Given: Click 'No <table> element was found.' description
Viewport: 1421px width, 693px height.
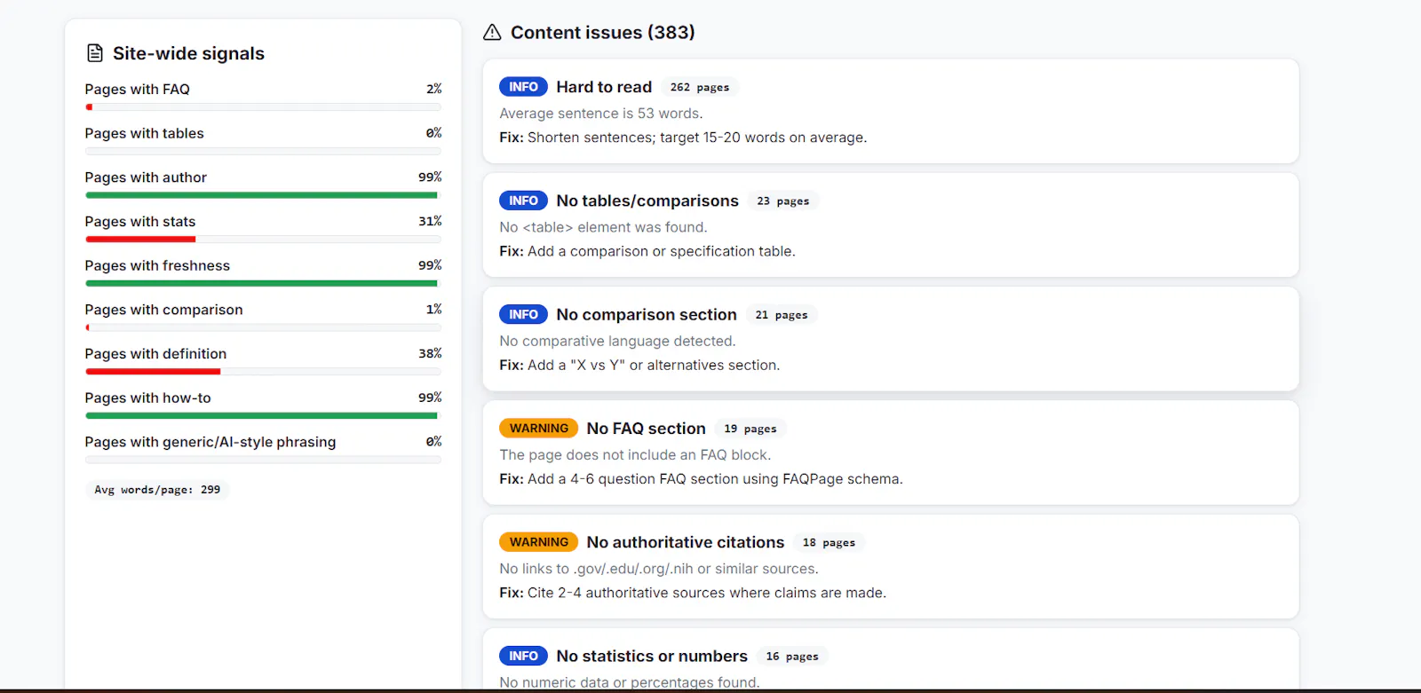Looking at the screenshot, I should (603, 227).
